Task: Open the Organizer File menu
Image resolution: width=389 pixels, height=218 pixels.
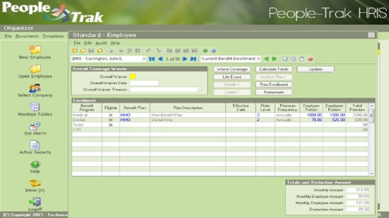Action: tap(8, 36)
